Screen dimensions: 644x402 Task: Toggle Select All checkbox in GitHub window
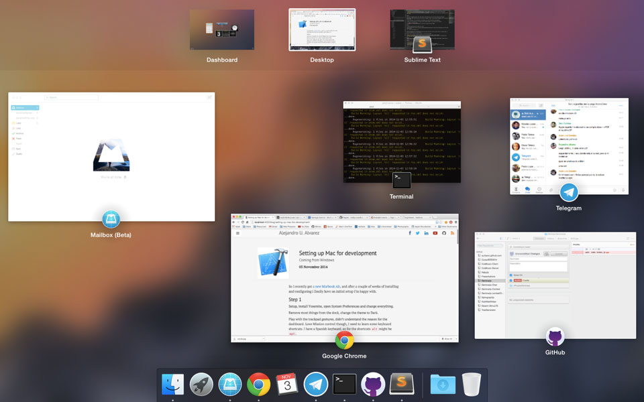click(x=511, y=275)
